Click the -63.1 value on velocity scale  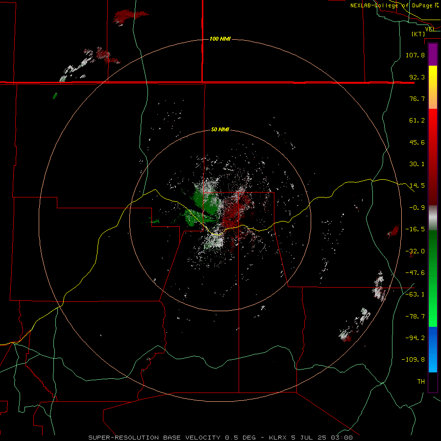click(415, 294)
